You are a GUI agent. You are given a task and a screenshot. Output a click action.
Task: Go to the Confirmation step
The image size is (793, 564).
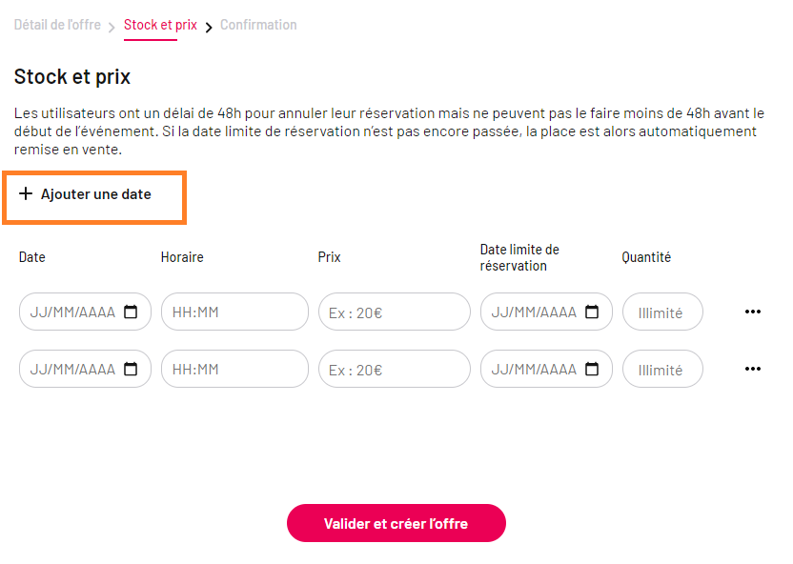click(258, 25)
